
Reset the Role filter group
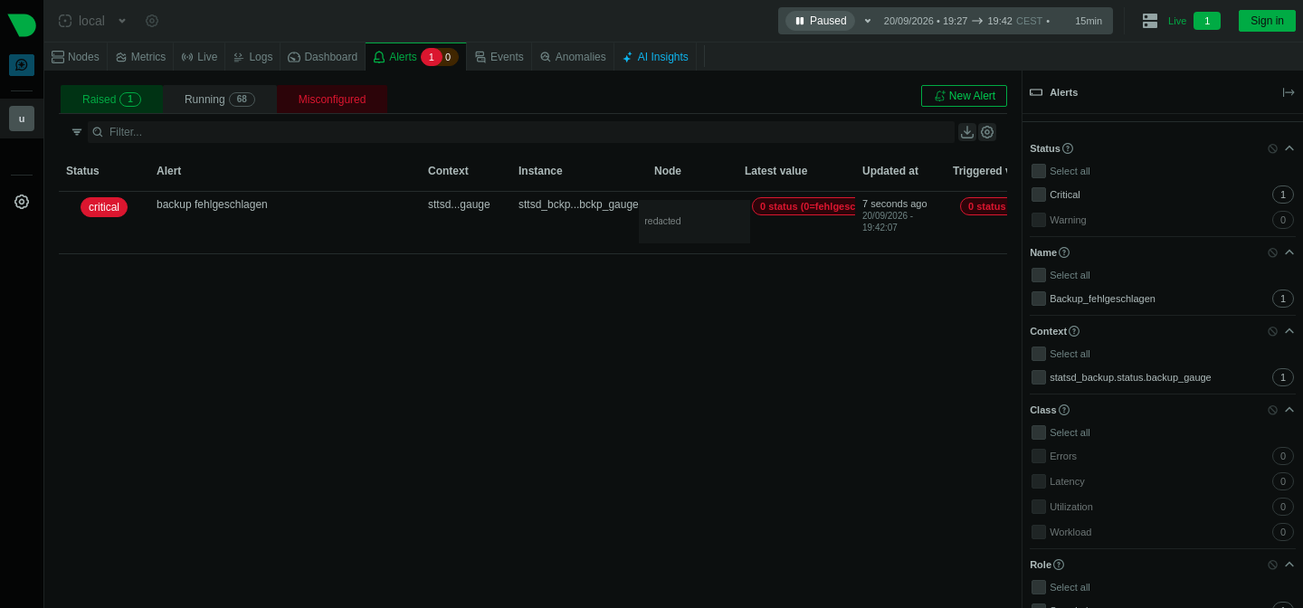point(1272,565)
